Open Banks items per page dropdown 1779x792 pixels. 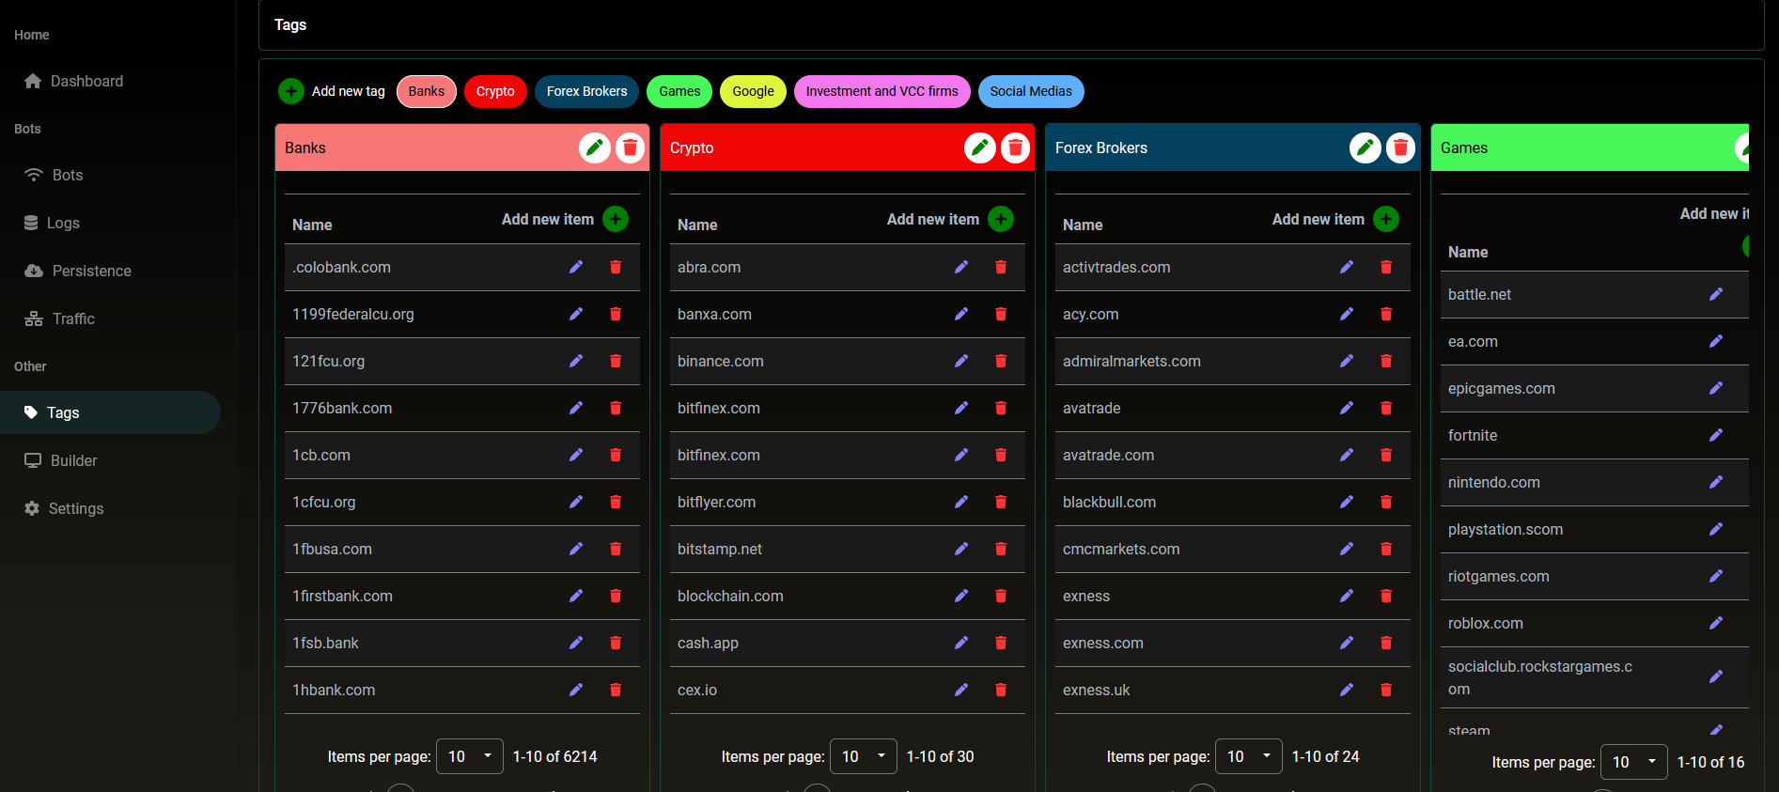(470, 756)
